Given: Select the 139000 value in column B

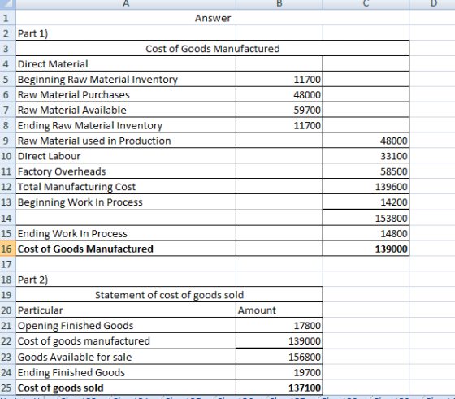Looking at the screenshot, I should pos(279,341).
